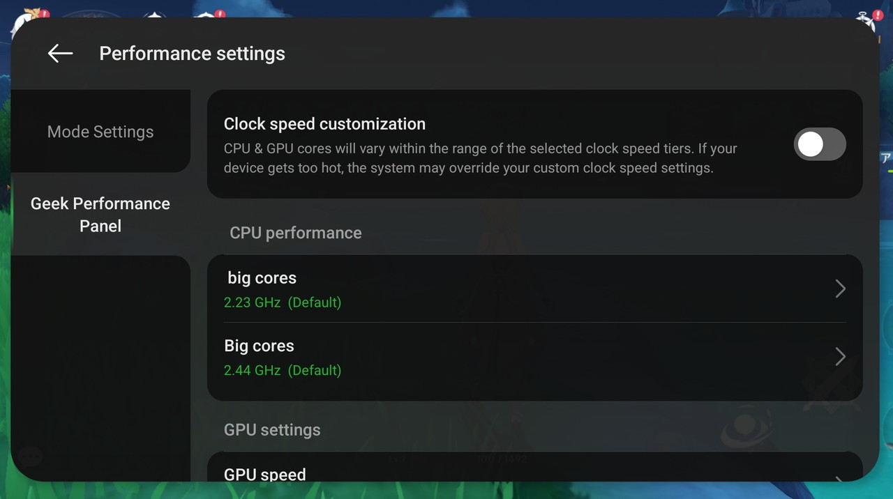This screenshot has height=499, width=893.
Task: Open the 2.23 GHz big cores chevron
Action: coord(840,289)
